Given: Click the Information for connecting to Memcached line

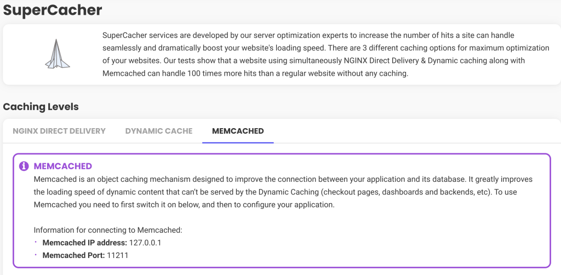Looking at the screenshot, I should point(108,230).
